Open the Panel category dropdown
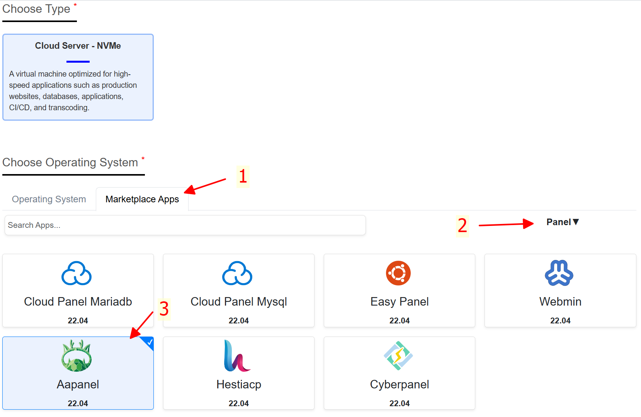Image resolution: width=641 pixels, height=417 pixels. point(563,222)
